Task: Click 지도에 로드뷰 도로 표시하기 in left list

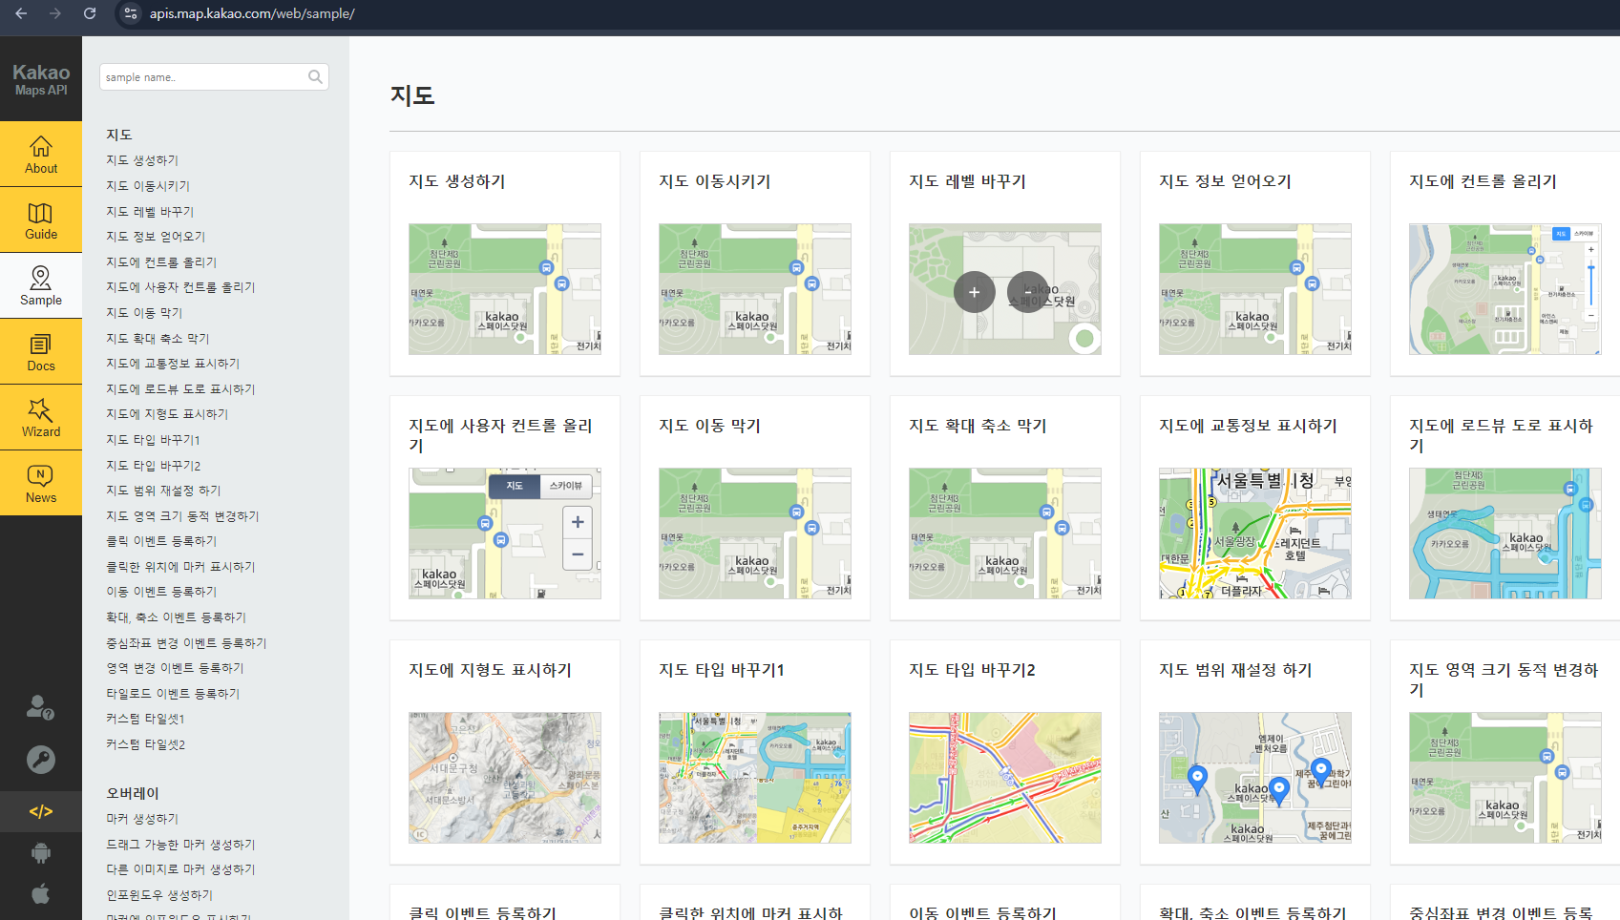Action: coord(180,389)
